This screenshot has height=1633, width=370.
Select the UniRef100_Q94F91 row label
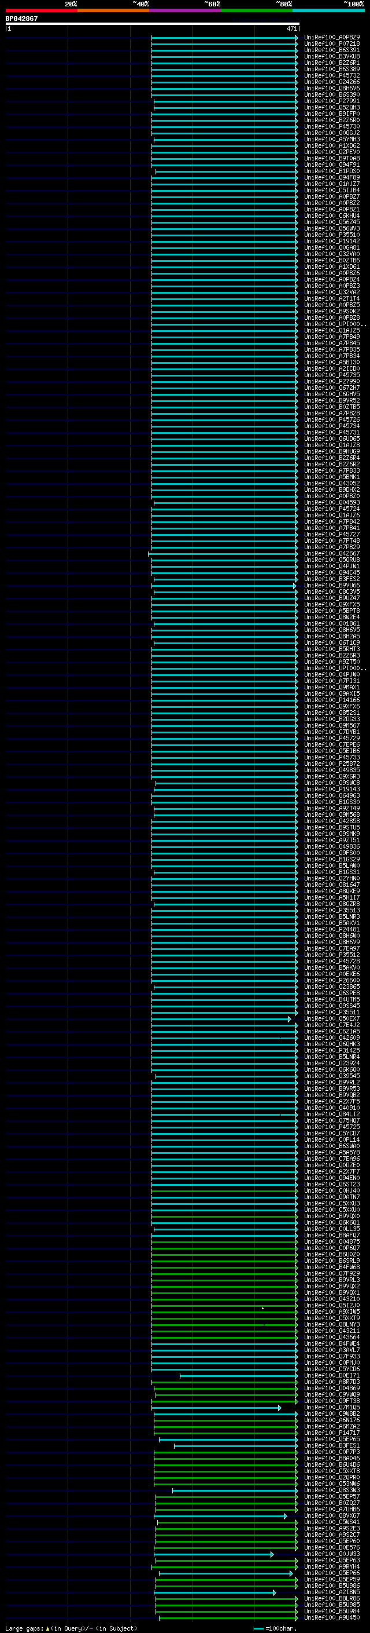point(332,165)
